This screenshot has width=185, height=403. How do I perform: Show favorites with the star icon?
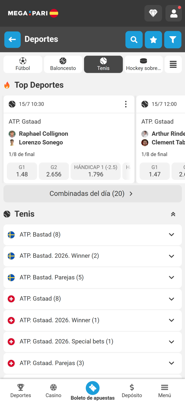coord(153,40)
